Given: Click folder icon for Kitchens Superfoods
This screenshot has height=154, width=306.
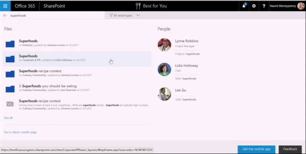Looking at the screenshot, I should coord(10,44).
